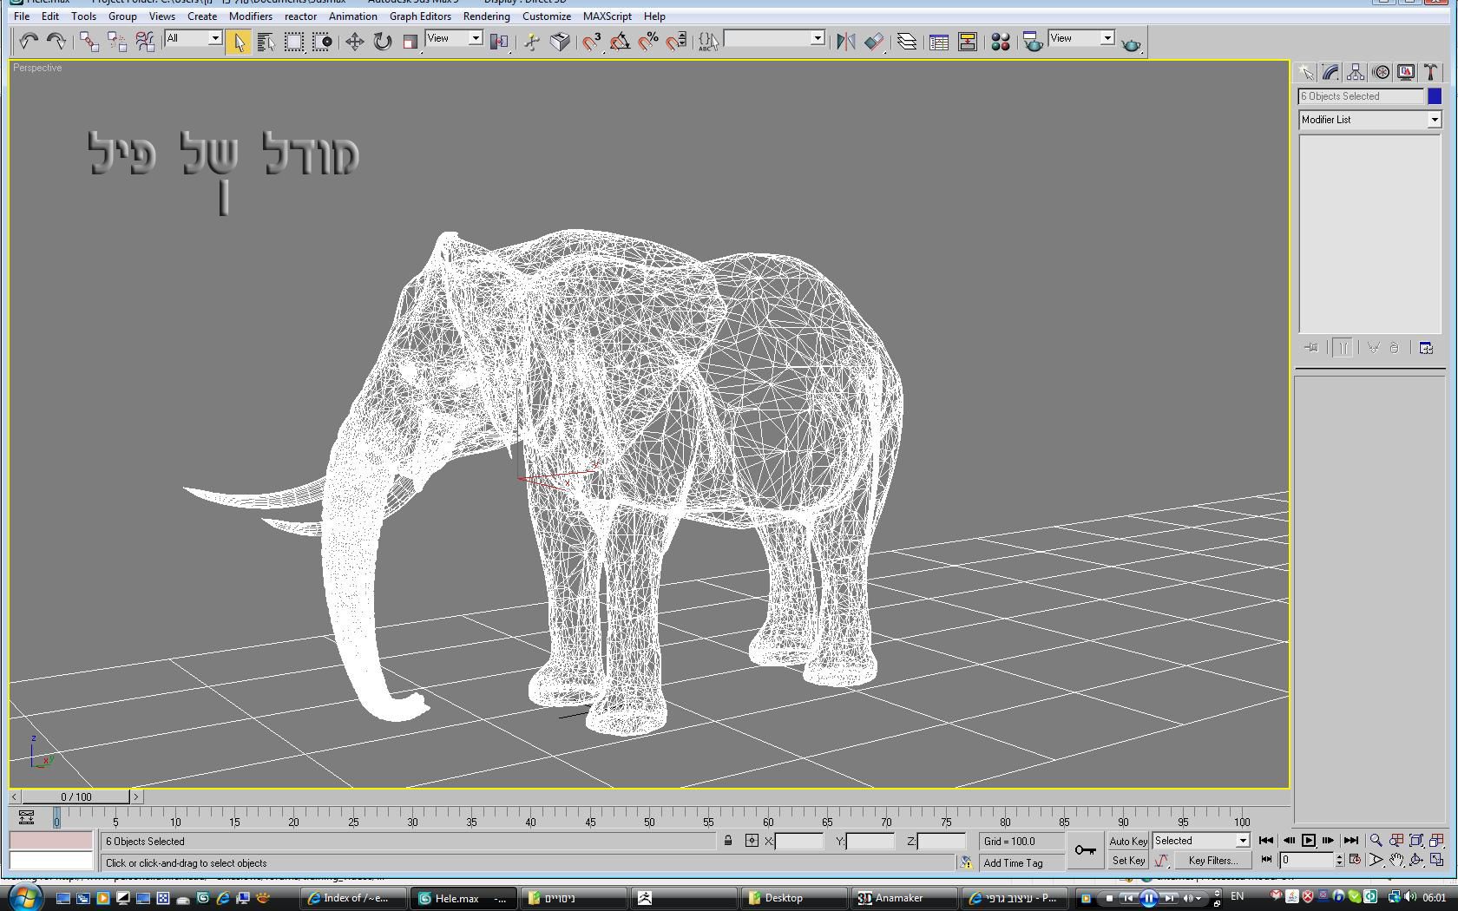The height and width of the screenshot is (911, 1458).
Task: Pick the Pan view hand tool
Action: 1396,860
